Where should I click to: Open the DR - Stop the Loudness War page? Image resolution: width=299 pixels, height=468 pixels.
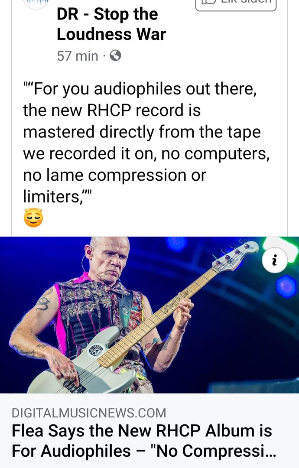[x=111, y=24]
